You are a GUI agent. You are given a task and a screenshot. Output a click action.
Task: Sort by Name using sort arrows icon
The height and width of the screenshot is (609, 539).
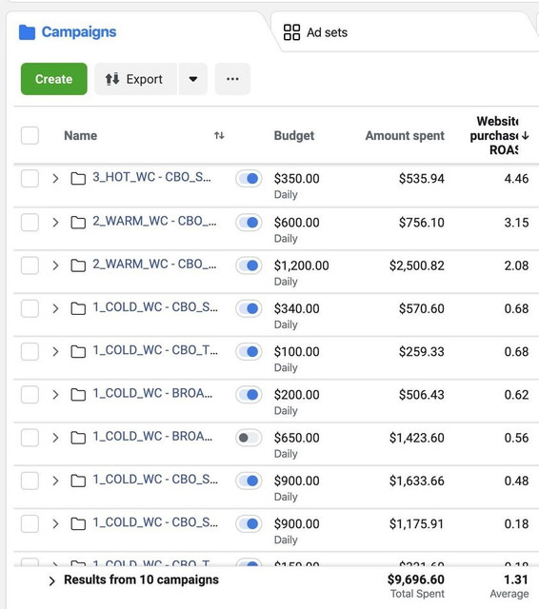219,135
